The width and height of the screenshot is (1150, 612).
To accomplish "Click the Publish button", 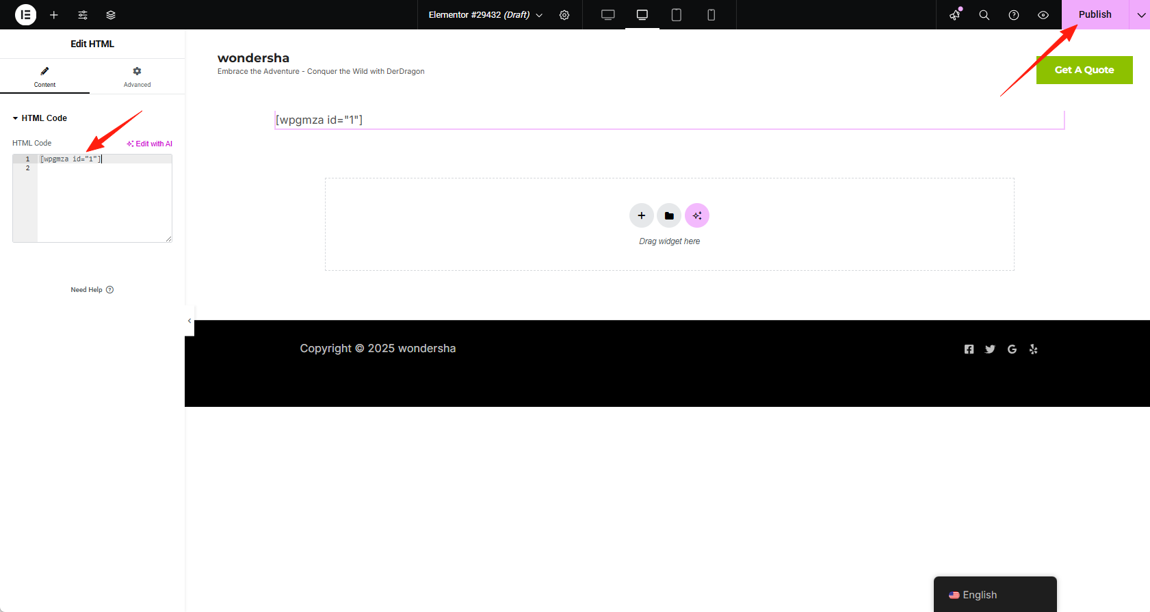I will 1095,14.
